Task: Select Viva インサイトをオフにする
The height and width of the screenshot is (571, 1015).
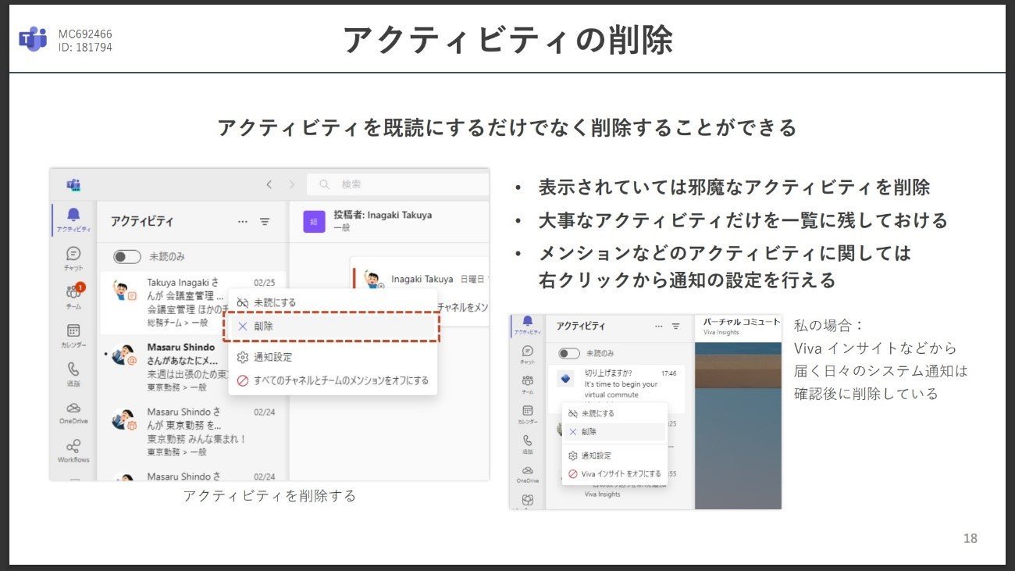Action: click(615, 473)
